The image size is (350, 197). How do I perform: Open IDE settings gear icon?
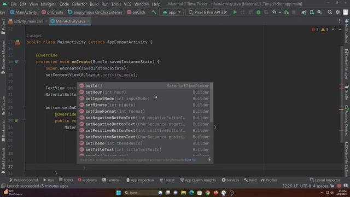pos(337,12)
